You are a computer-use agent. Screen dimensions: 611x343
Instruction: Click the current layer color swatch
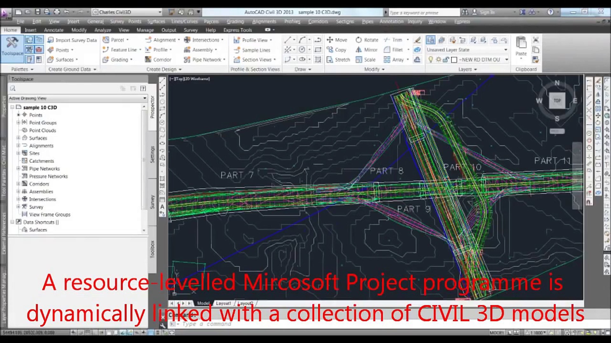(454, 60)
